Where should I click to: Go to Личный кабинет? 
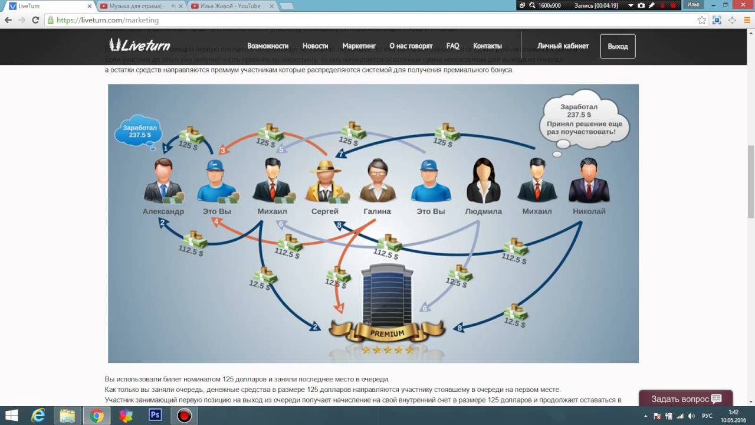tap(563, 46)
